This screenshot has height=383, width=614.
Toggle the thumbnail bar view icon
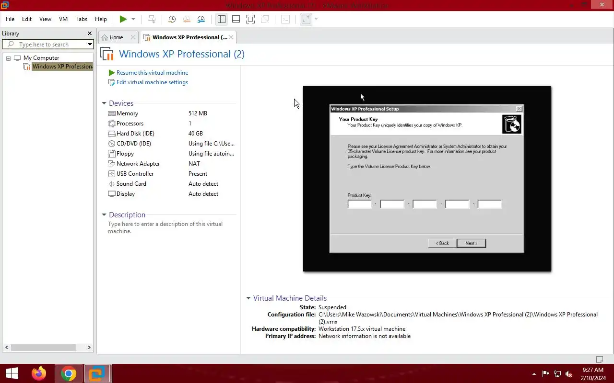coord(236,19)
